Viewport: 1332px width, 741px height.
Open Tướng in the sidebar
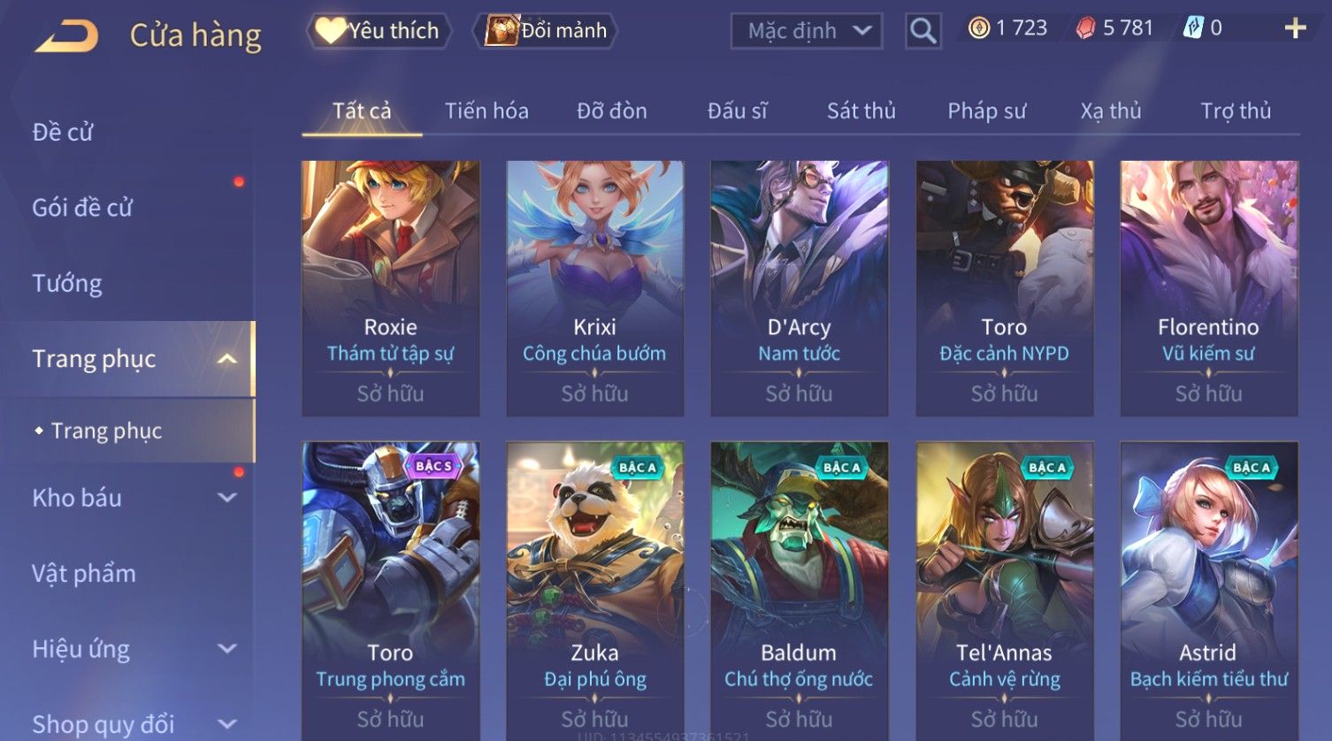pyautogui.click(x=67, y=284)
